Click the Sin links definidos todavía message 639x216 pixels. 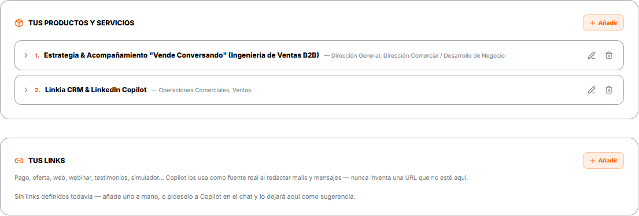pyautogui.click(x=185, y=197)
